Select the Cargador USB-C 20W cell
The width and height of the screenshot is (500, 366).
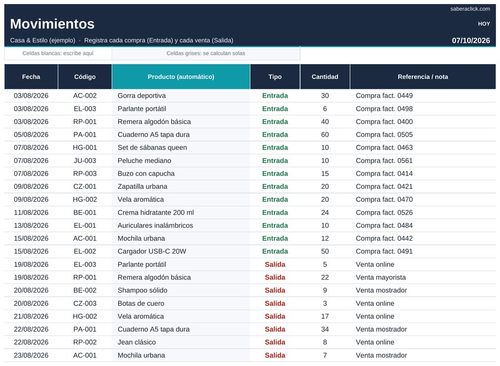[181, 251]
